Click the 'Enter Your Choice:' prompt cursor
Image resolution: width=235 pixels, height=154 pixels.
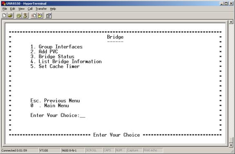click(83, 117)
